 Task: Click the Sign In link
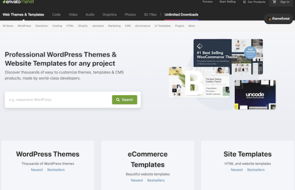click(285, 2)
